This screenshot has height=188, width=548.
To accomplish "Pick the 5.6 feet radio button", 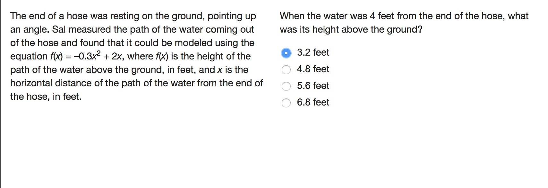I will pos(286,86).
